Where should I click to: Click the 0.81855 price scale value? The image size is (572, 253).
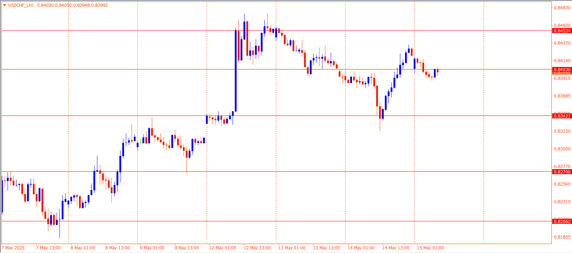[562, 237]
